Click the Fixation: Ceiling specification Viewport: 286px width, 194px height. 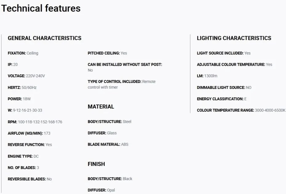[x=23, y=53]
